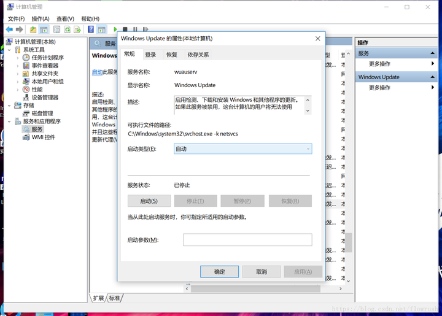This screenshot has width=442, height=316.
Task: Click the services list vertical scrollbar thumb
Action: click(x=349, y=242)
